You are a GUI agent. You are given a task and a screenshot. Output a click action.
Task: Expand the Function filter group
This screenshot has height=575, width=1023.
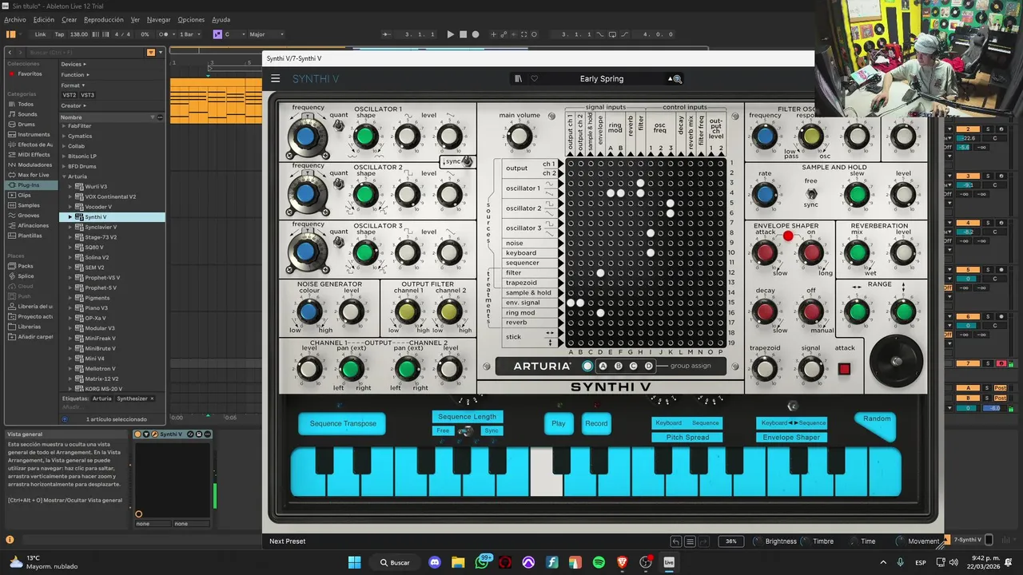(74, 74)
